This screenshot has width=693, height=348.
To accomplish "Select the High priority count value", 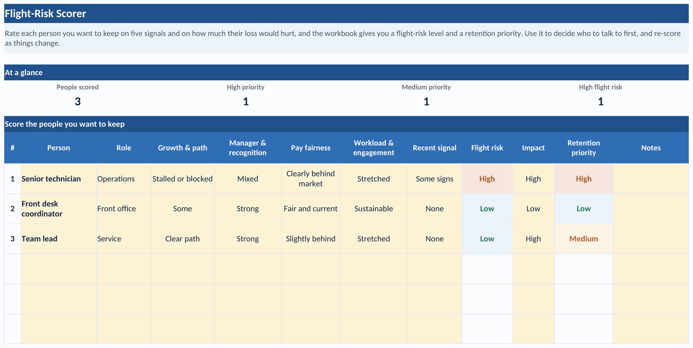I will 246,102.
